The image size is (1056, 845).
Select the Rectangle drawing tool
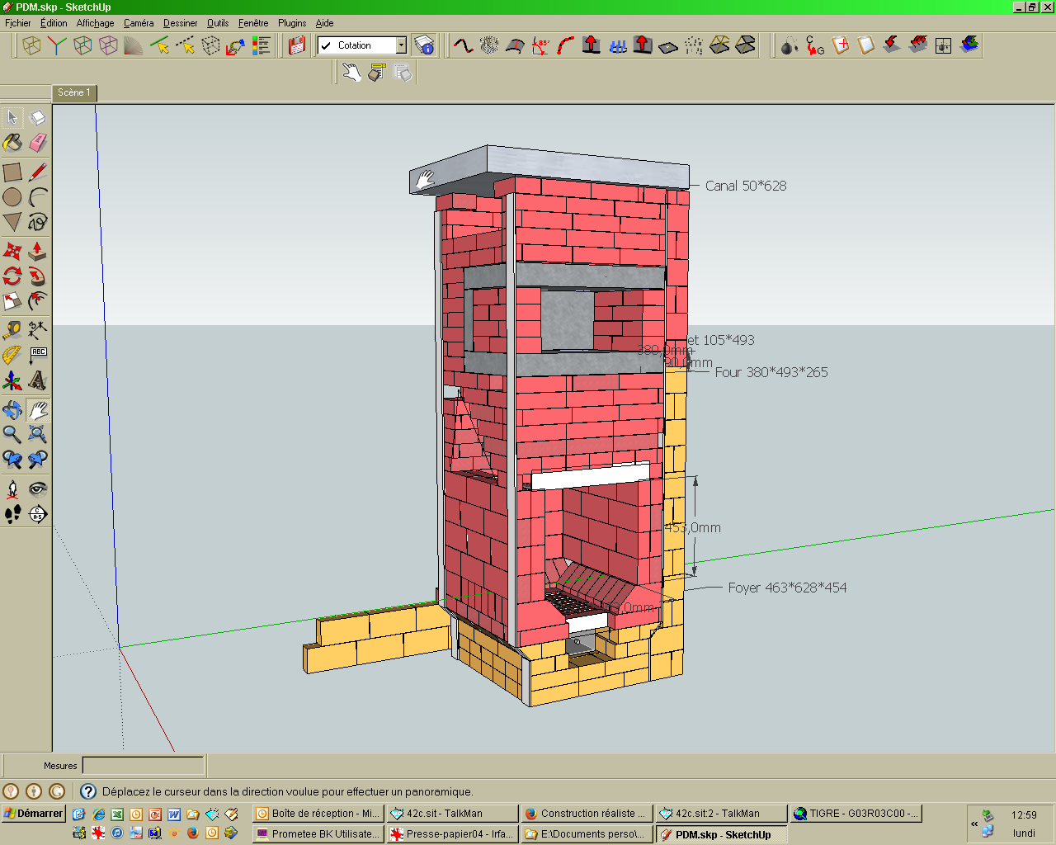pos(12,172)
